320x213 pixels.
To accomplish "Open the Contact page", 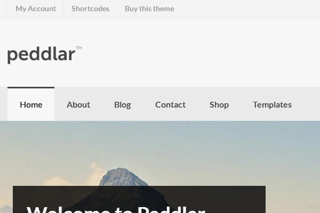I will (x=171, y=104).
